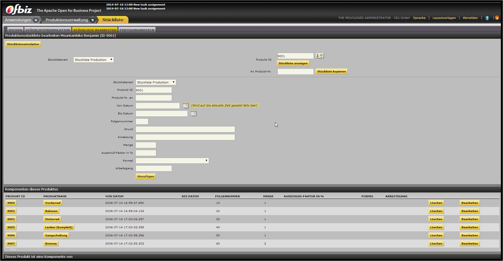Image resolution: width=503 pixels, height=261 pixels.
Task: Focus the top Produkt ID field
Action: (295, 56)
